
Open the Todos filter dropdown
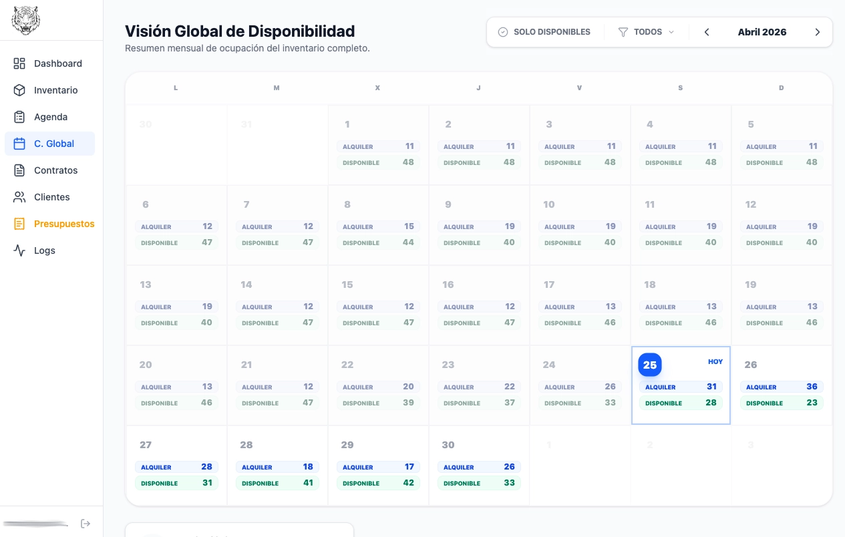pos(646,32)
